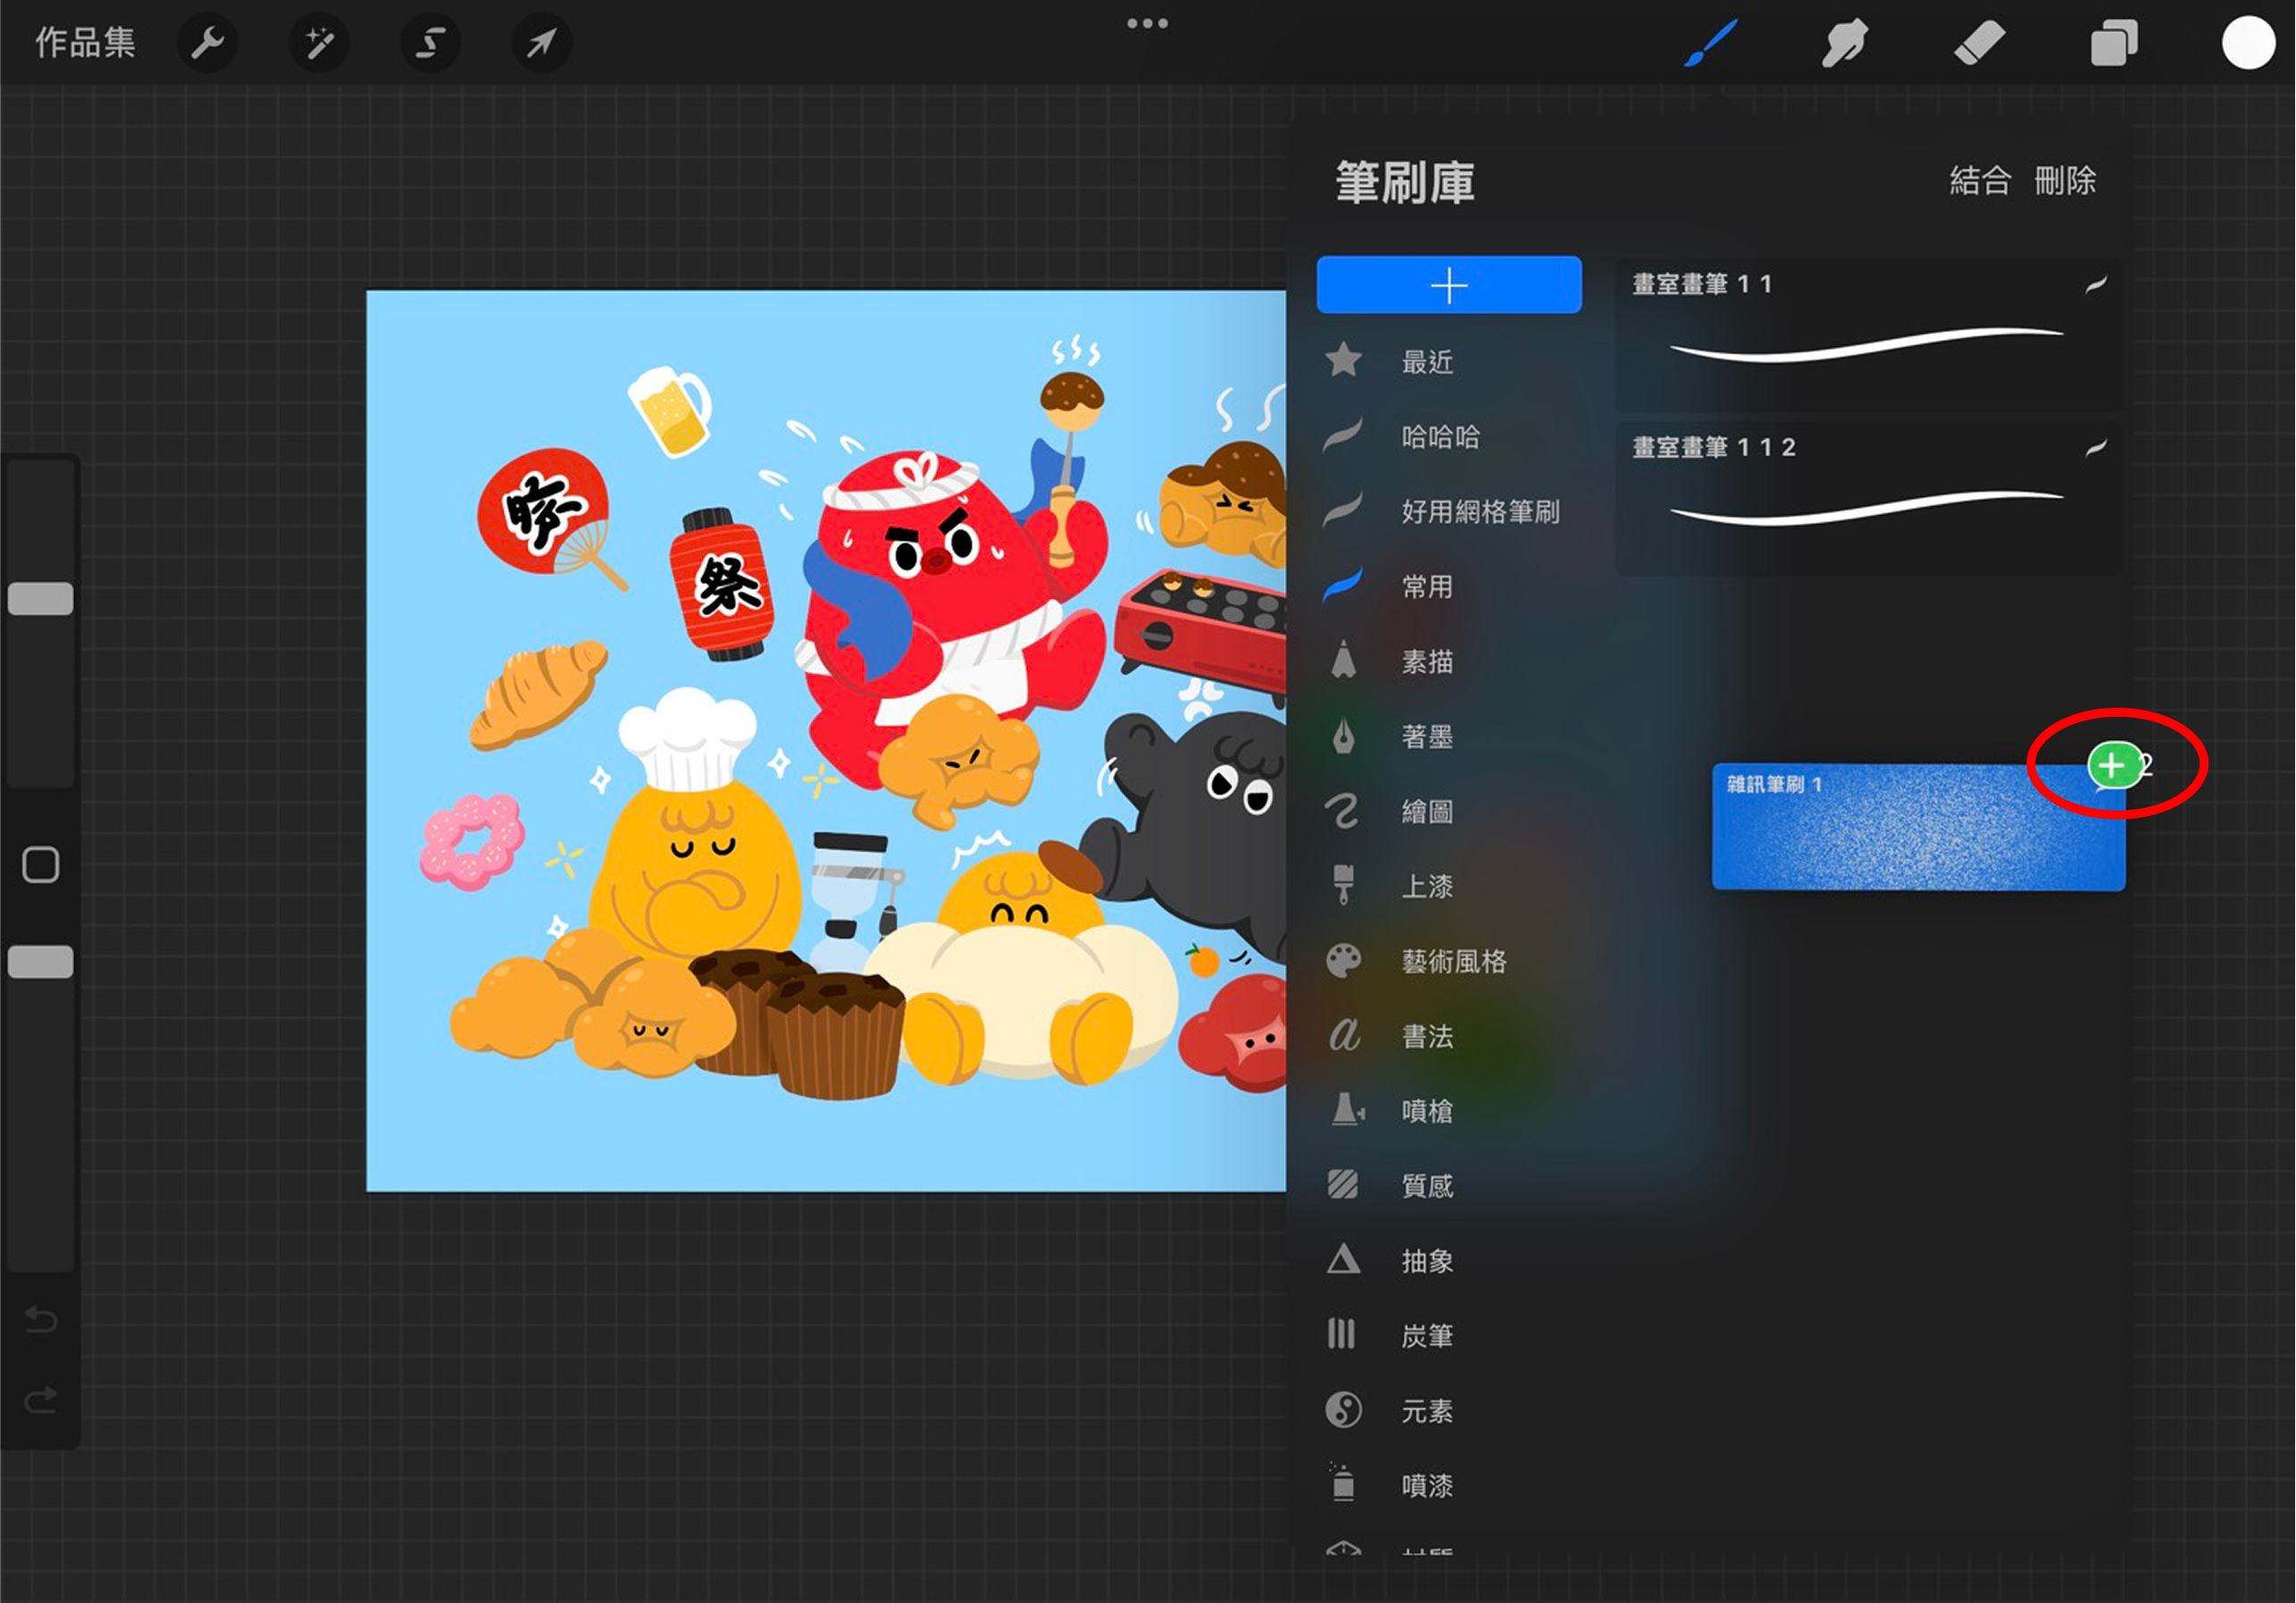2296x1603 pixels.
Task: Select brush 畫室畫筆 1 1 2
Action: click(1866, 496)
